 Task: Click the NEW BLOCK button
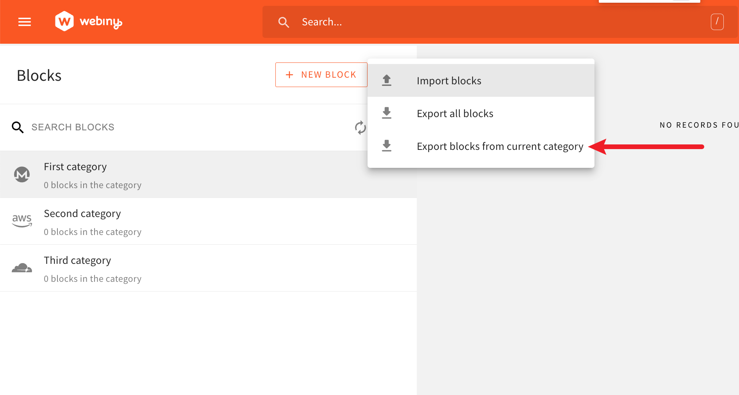(321, 75)
